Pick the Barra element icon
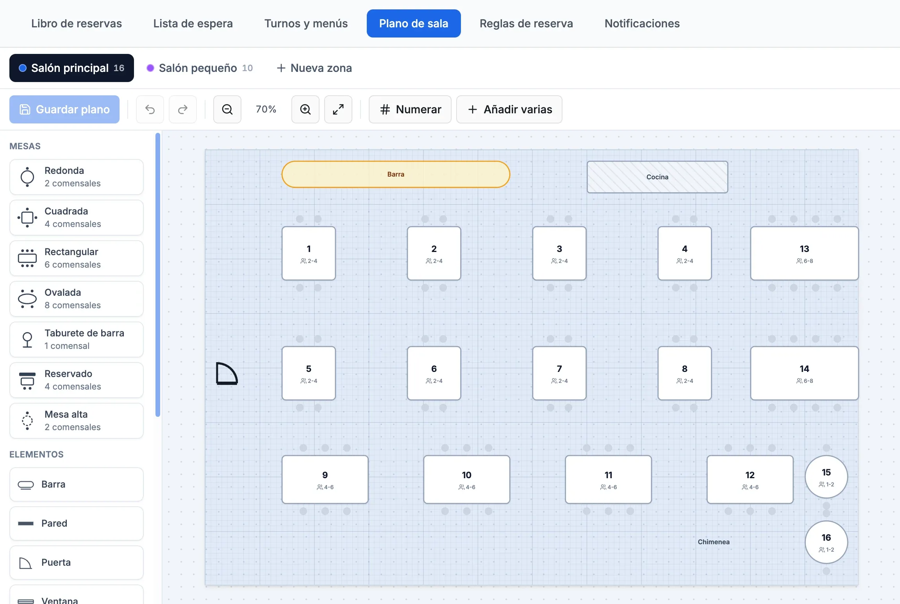This screenshot has height=604, width=900. [26, 485]
